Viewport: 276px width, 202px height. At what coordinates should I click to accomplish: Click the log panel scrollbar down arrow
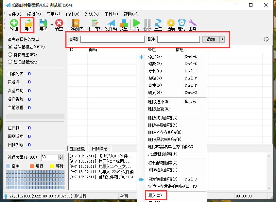point(269,188)
